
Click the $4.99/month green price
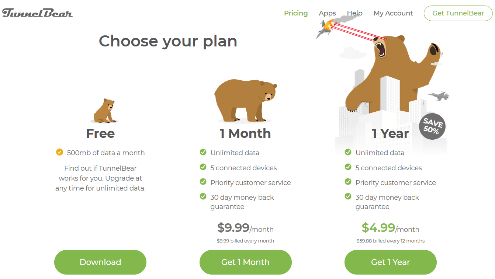click(390, 228)
